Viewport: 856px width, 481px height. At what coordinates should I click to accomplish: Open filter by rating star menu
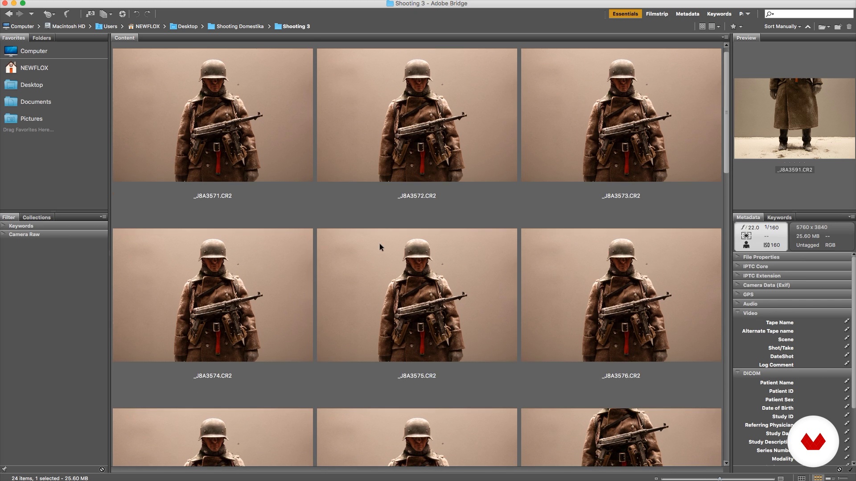(736, 26)
